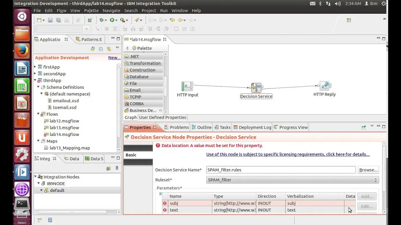Open the Navigate menu

111,10
